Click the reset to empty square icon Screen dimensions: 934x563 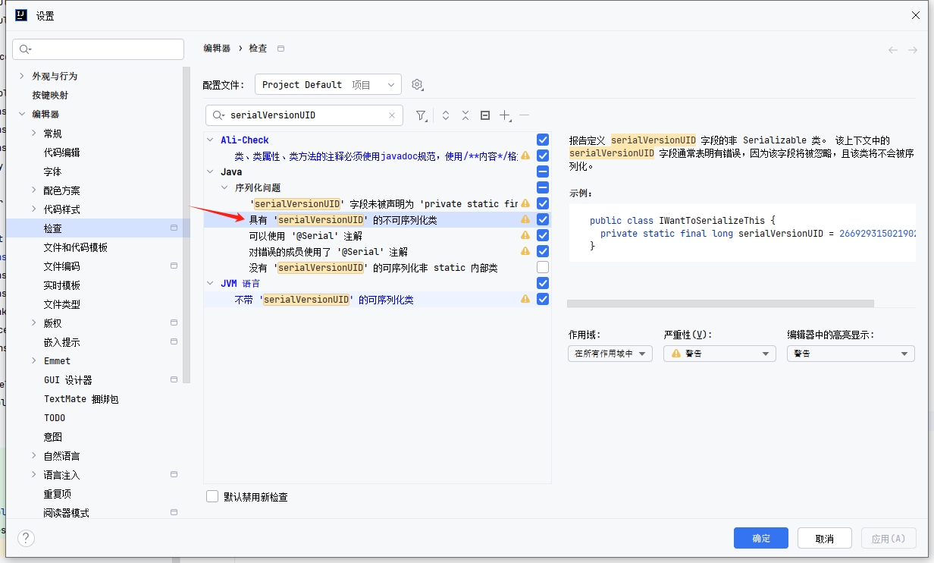pyautogui.click(x=485, y=115)
